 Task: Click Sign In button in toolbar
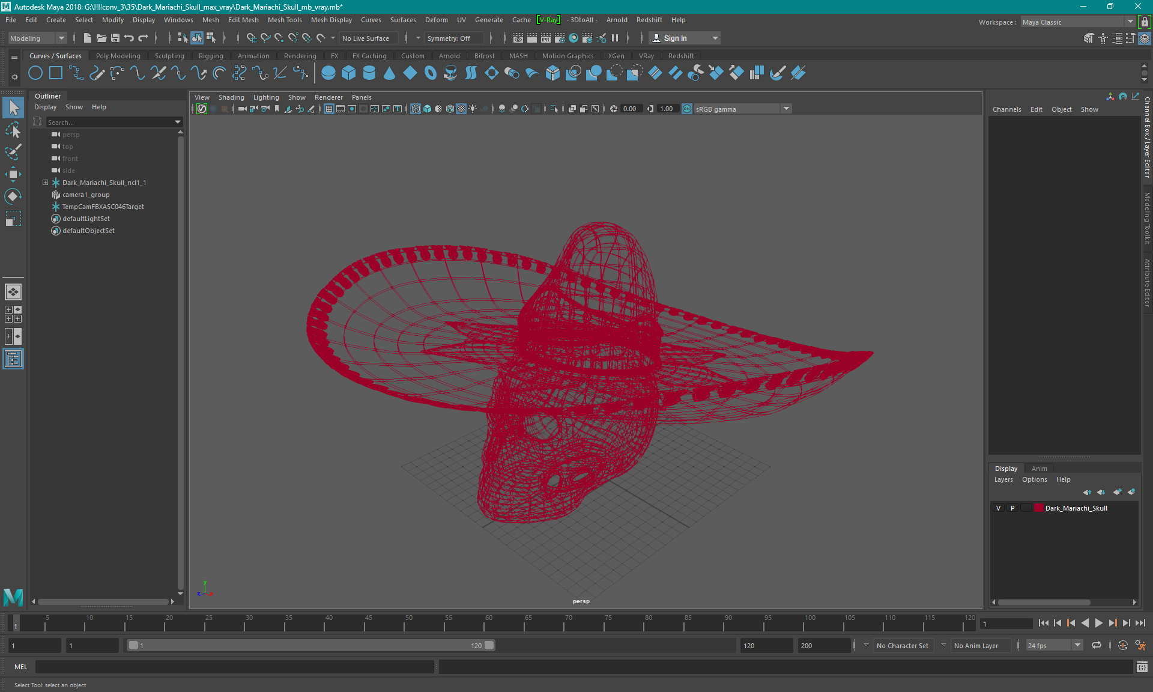[x=676, y=38]
